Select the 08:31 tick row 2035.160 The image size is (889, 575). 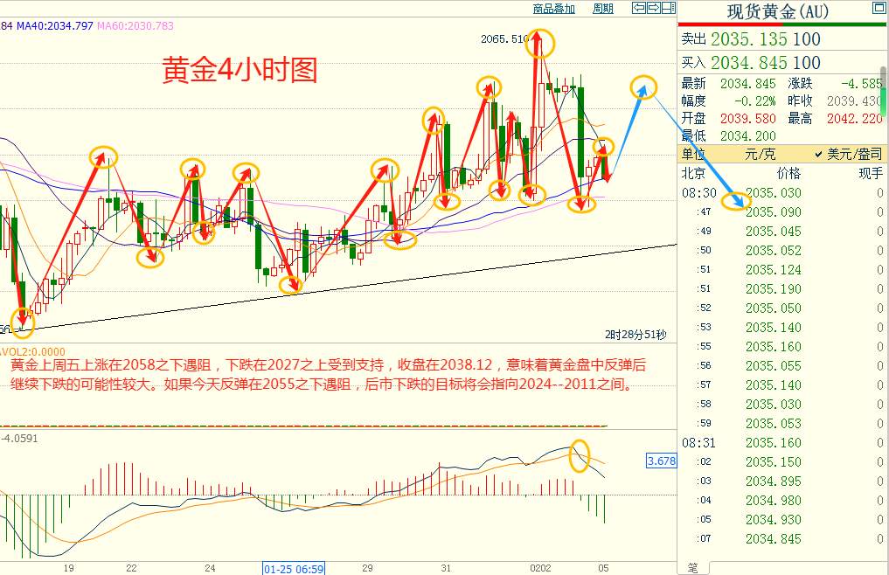[782, 443]
